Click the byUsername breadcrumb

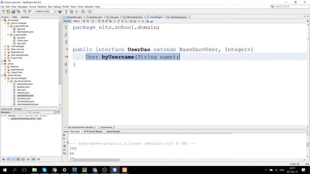click(x=107, y=128)
